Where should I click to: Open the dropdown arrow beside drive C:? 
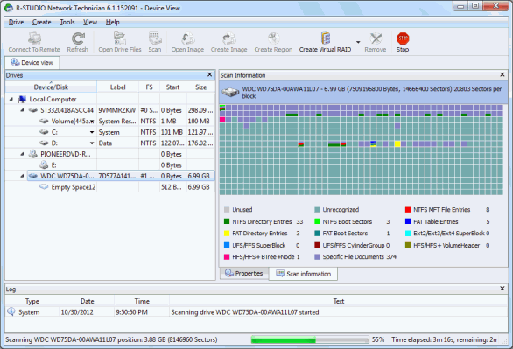point(92,132)
